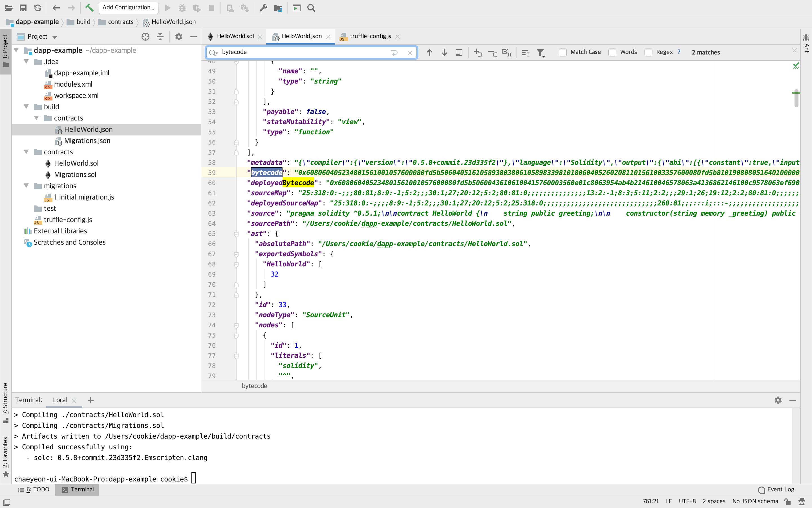Open search history dropdown in find field
The width and height of the screenshot is (812, 508).
[213, 52]
